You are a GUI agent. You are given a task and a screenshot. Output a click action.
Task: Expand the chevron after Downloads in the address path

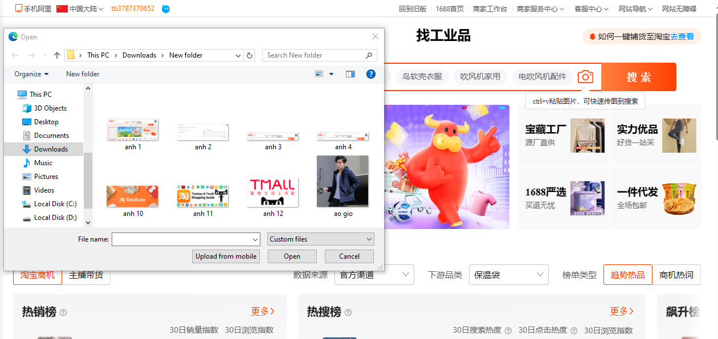(x=162, y=55)
